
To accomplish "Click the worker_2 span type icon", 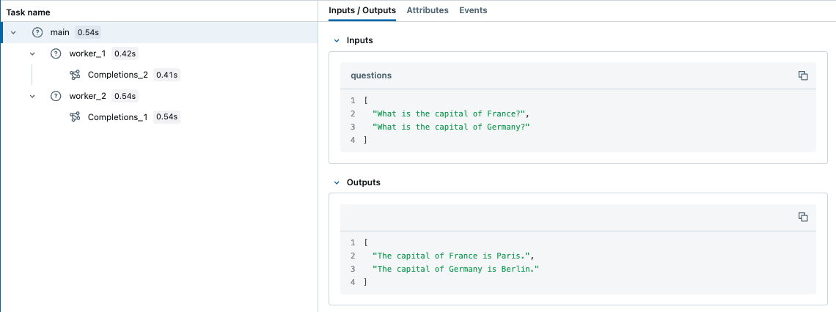I will coord(56,96).
